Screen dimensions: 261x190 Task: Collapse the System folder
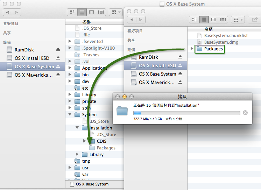pos(70,114)
